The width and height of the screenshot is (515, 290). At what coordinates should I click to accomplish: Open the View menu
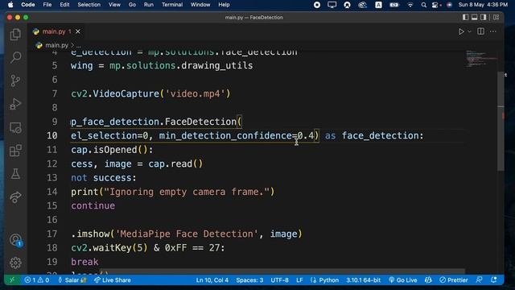114,5
